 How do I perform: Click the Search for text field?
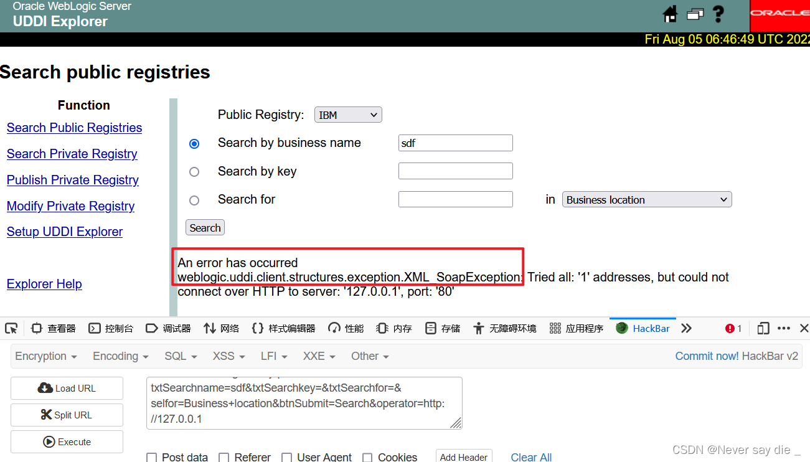pyautogui.click(x=456, y=199)
